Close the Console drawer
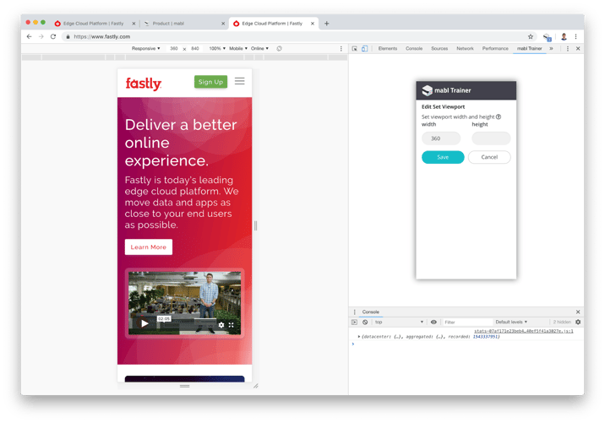 (578, 312)
